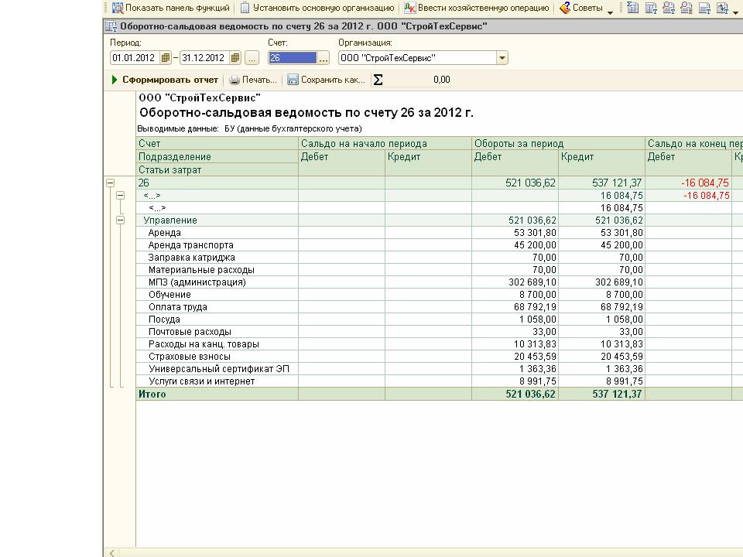Viewport: 743px width, 557px height.
Task: Click the horizontal scrollbar left arrow
Action: pos(111,552)
